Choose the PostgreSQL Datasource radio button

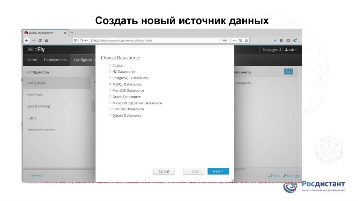[110, 78]
